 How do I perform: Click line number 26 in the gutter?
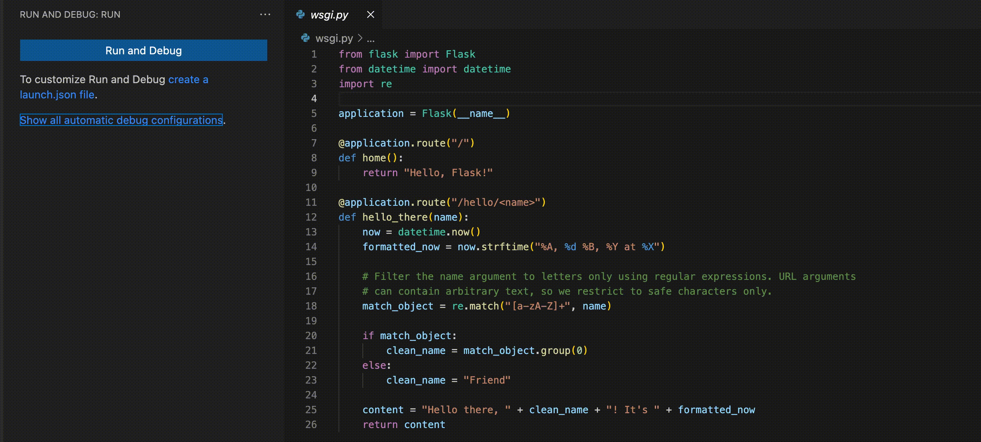[x=311, y=424]
